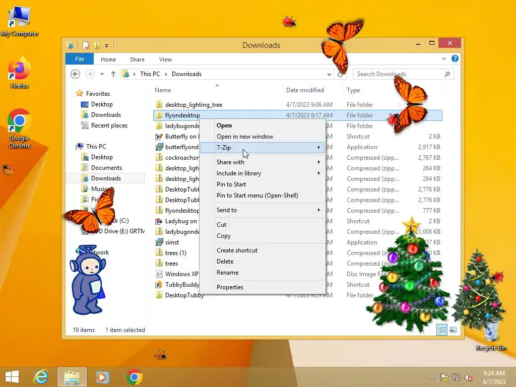Open Internet Explorer from taskbar
Viewport: 516px width, 387px height.
(x=41, y=377)
